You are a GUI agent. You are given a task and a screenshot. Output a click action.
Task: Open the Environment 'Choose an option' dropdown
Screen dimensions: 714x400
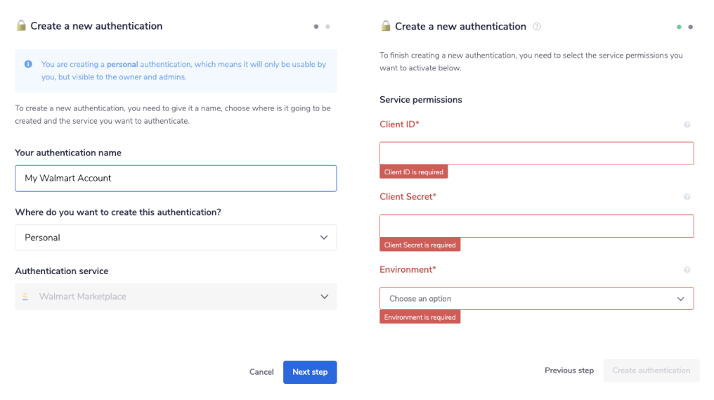coord(536,299)
